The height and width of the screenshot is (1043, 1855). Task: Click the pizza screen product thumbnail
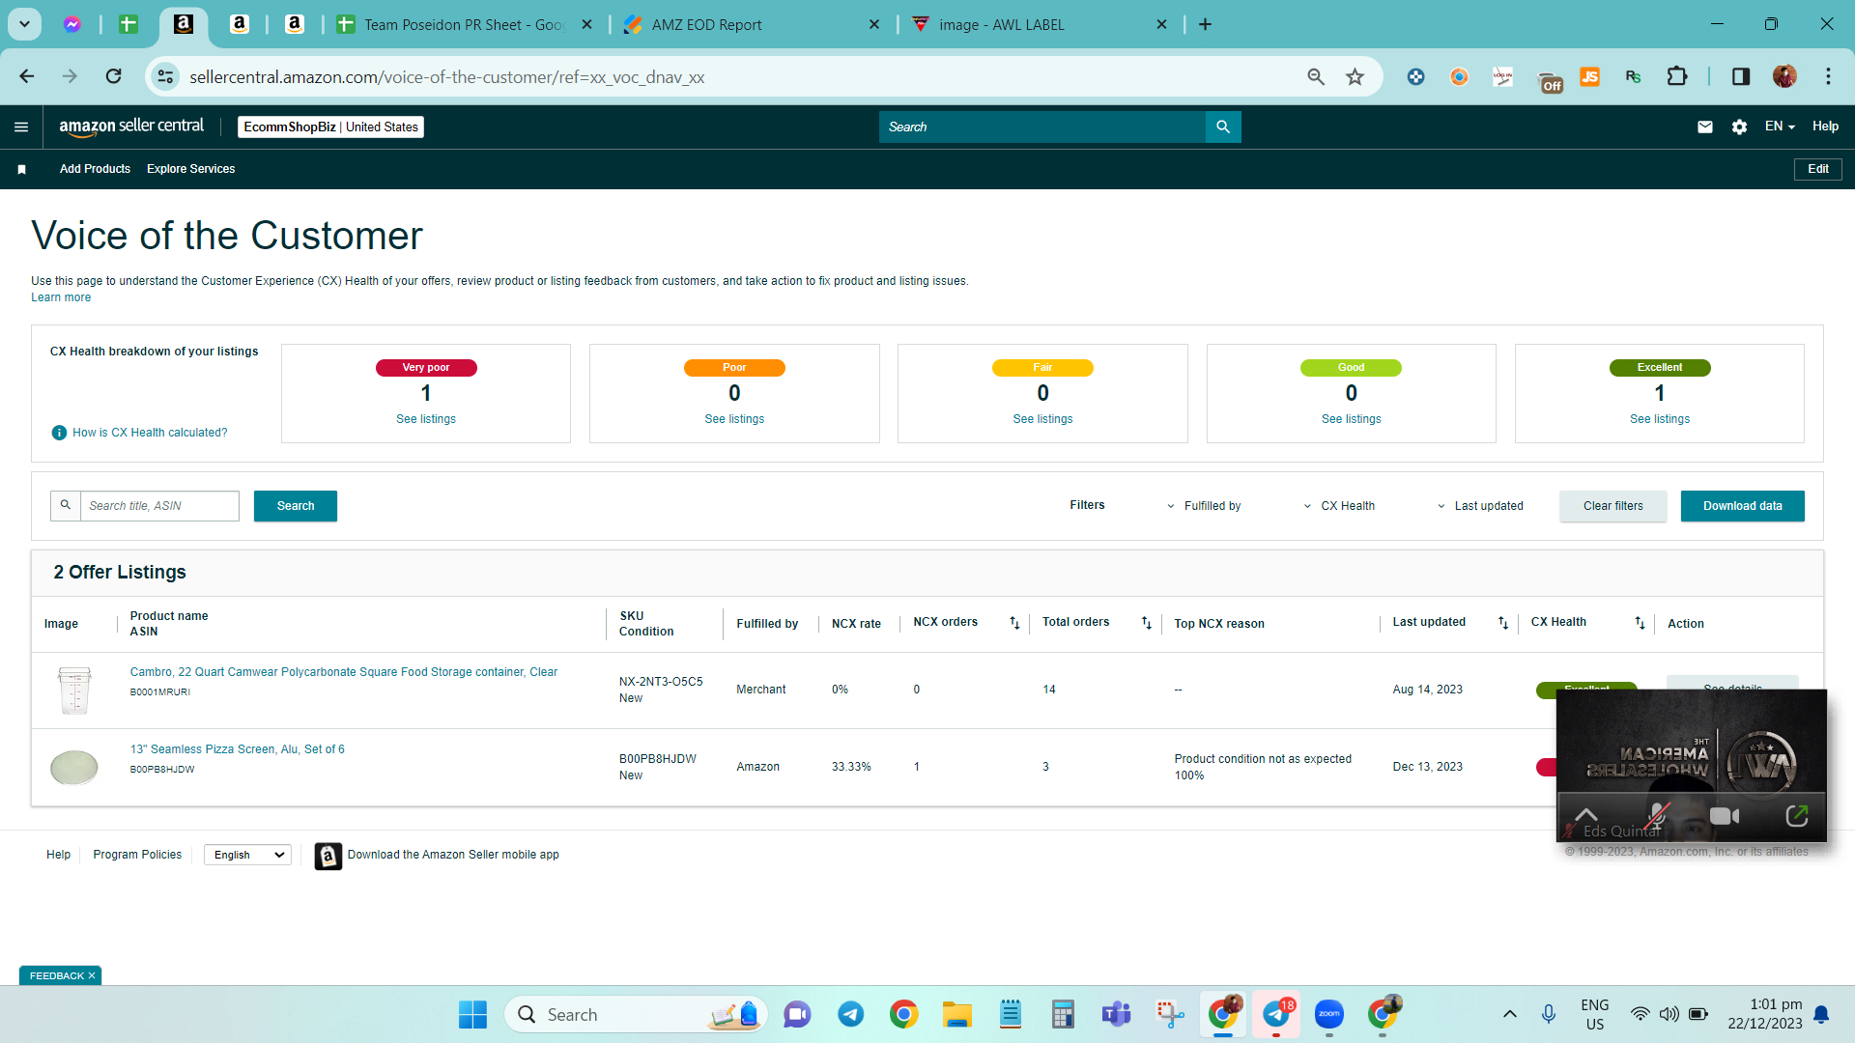click(x=74, y=768)
